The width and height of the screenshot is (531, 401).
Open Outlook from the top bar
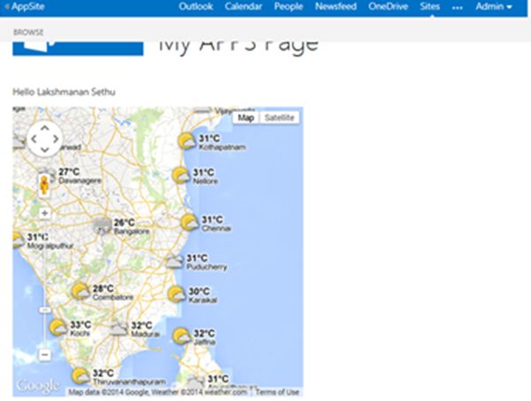tap(196, 6)
